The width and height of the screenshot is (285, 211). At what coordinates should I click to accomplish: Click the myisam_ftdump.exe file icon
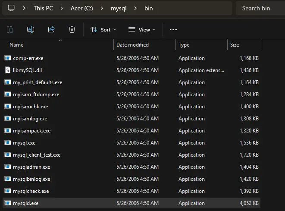[x=8, y=94]
